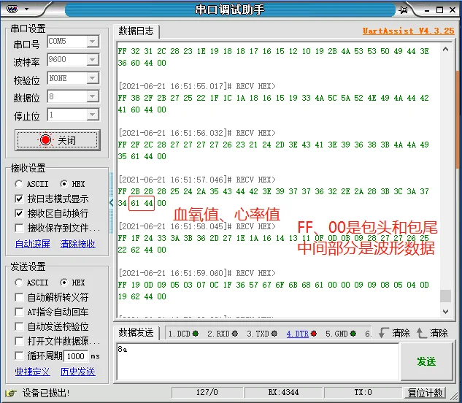This screenshot has width=462, height=403.
Task: Select the 数据发送 tab
Action: click(136, 333)
